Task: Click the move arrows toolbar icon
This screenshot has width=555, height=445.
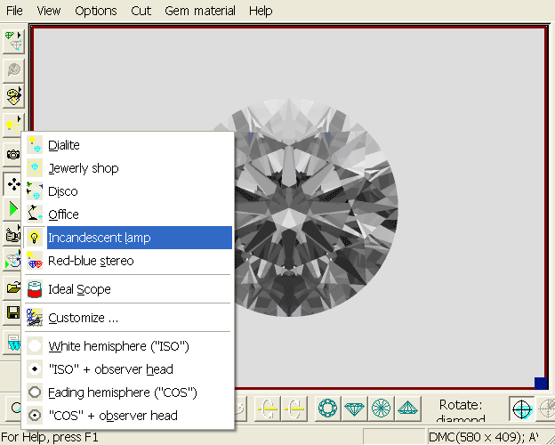Action: click(12, 185)
